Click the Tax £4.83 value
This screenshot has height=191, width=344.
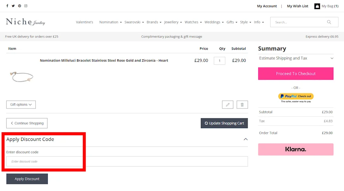[328, 121]
